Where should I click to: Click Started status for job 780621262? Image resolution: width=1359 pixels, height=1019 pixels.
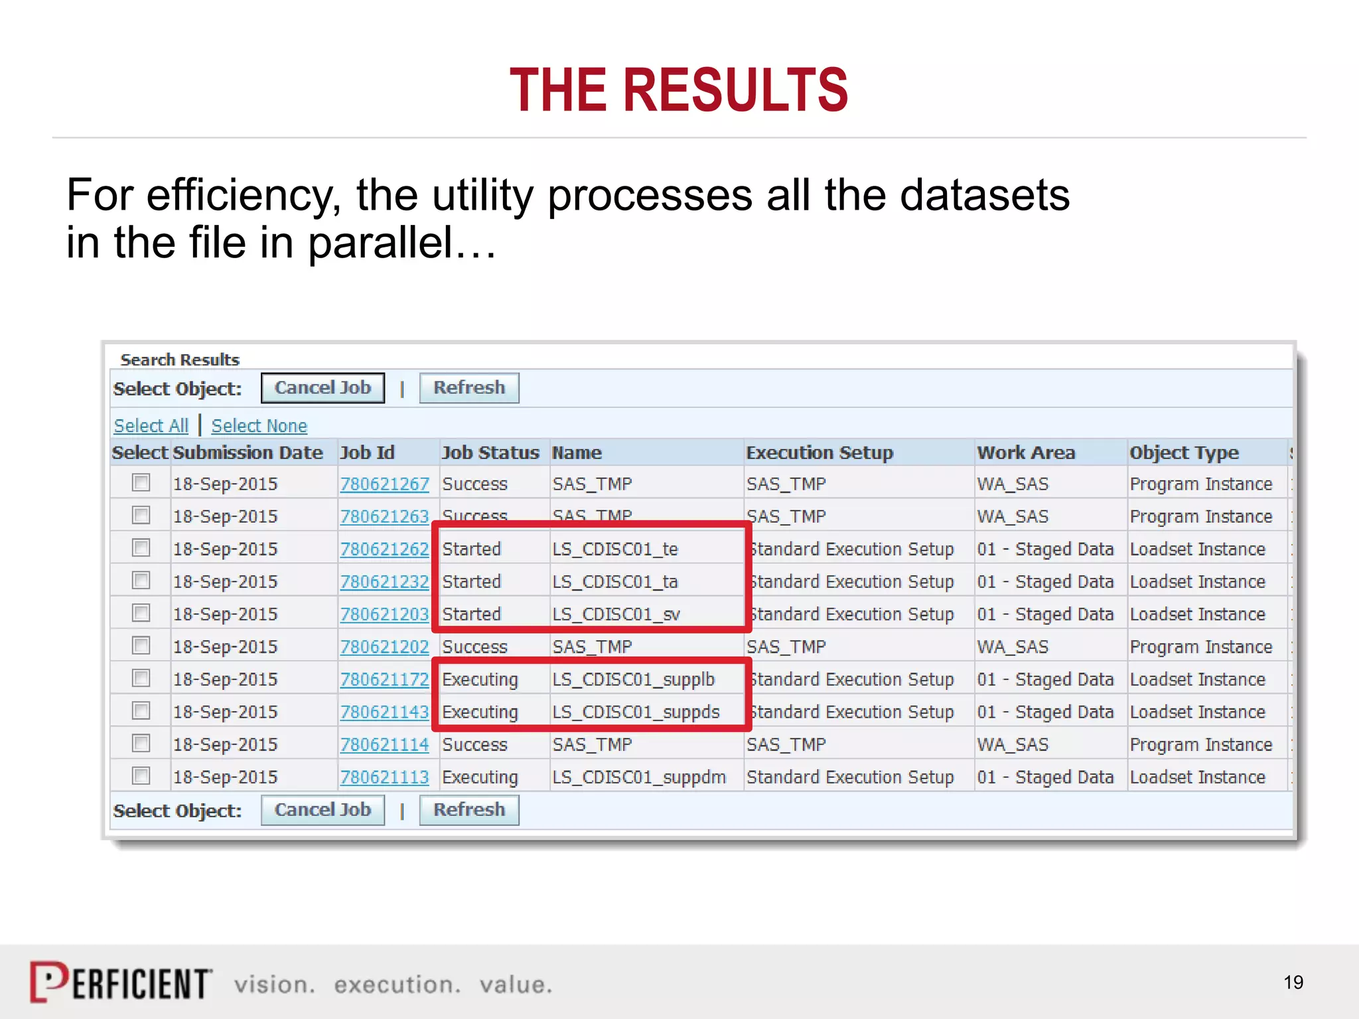472,549
